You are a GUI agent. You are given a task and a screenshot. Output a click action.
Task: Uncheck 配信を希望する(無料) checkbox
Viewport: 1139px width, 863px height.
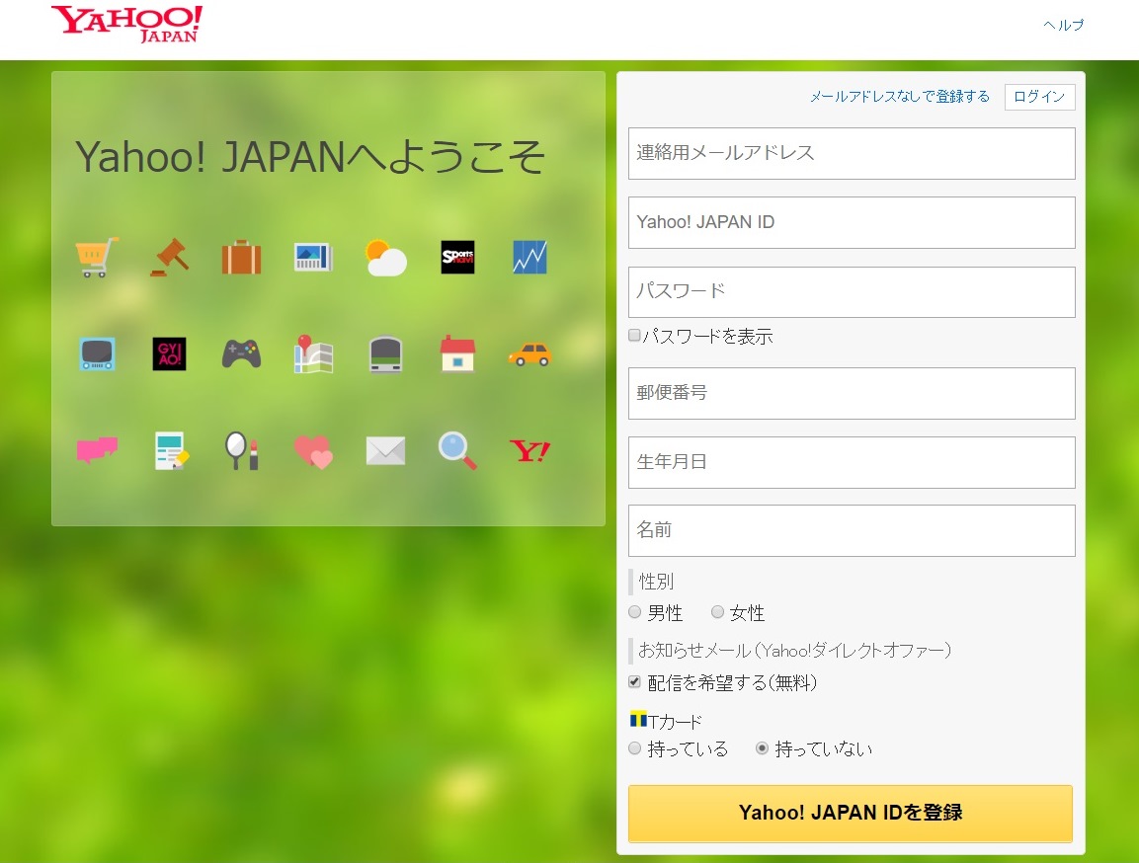click(x=634, y=681)
